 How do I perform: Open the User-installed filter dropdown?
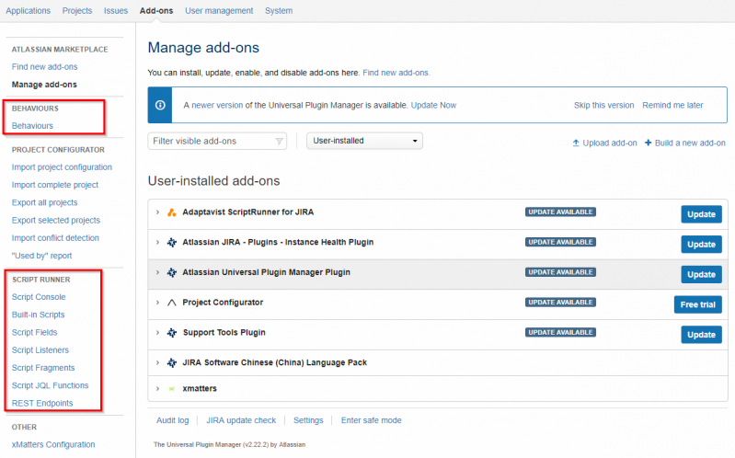click(364, 142)
